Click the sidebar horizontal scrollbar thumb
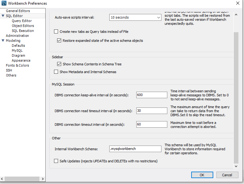Image resolution: width=244 pixels, height=184 pixels. tap(22, 179)
